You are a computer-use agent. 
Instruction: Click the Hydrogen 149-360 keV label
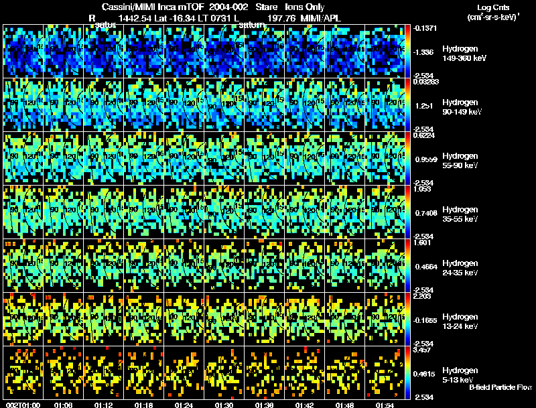[x=464, y=54]
